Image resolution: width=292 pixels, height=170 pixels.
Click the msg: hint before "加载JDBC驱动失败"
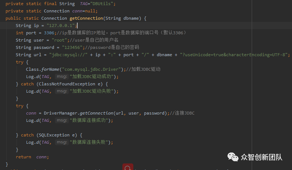(62, 91)
